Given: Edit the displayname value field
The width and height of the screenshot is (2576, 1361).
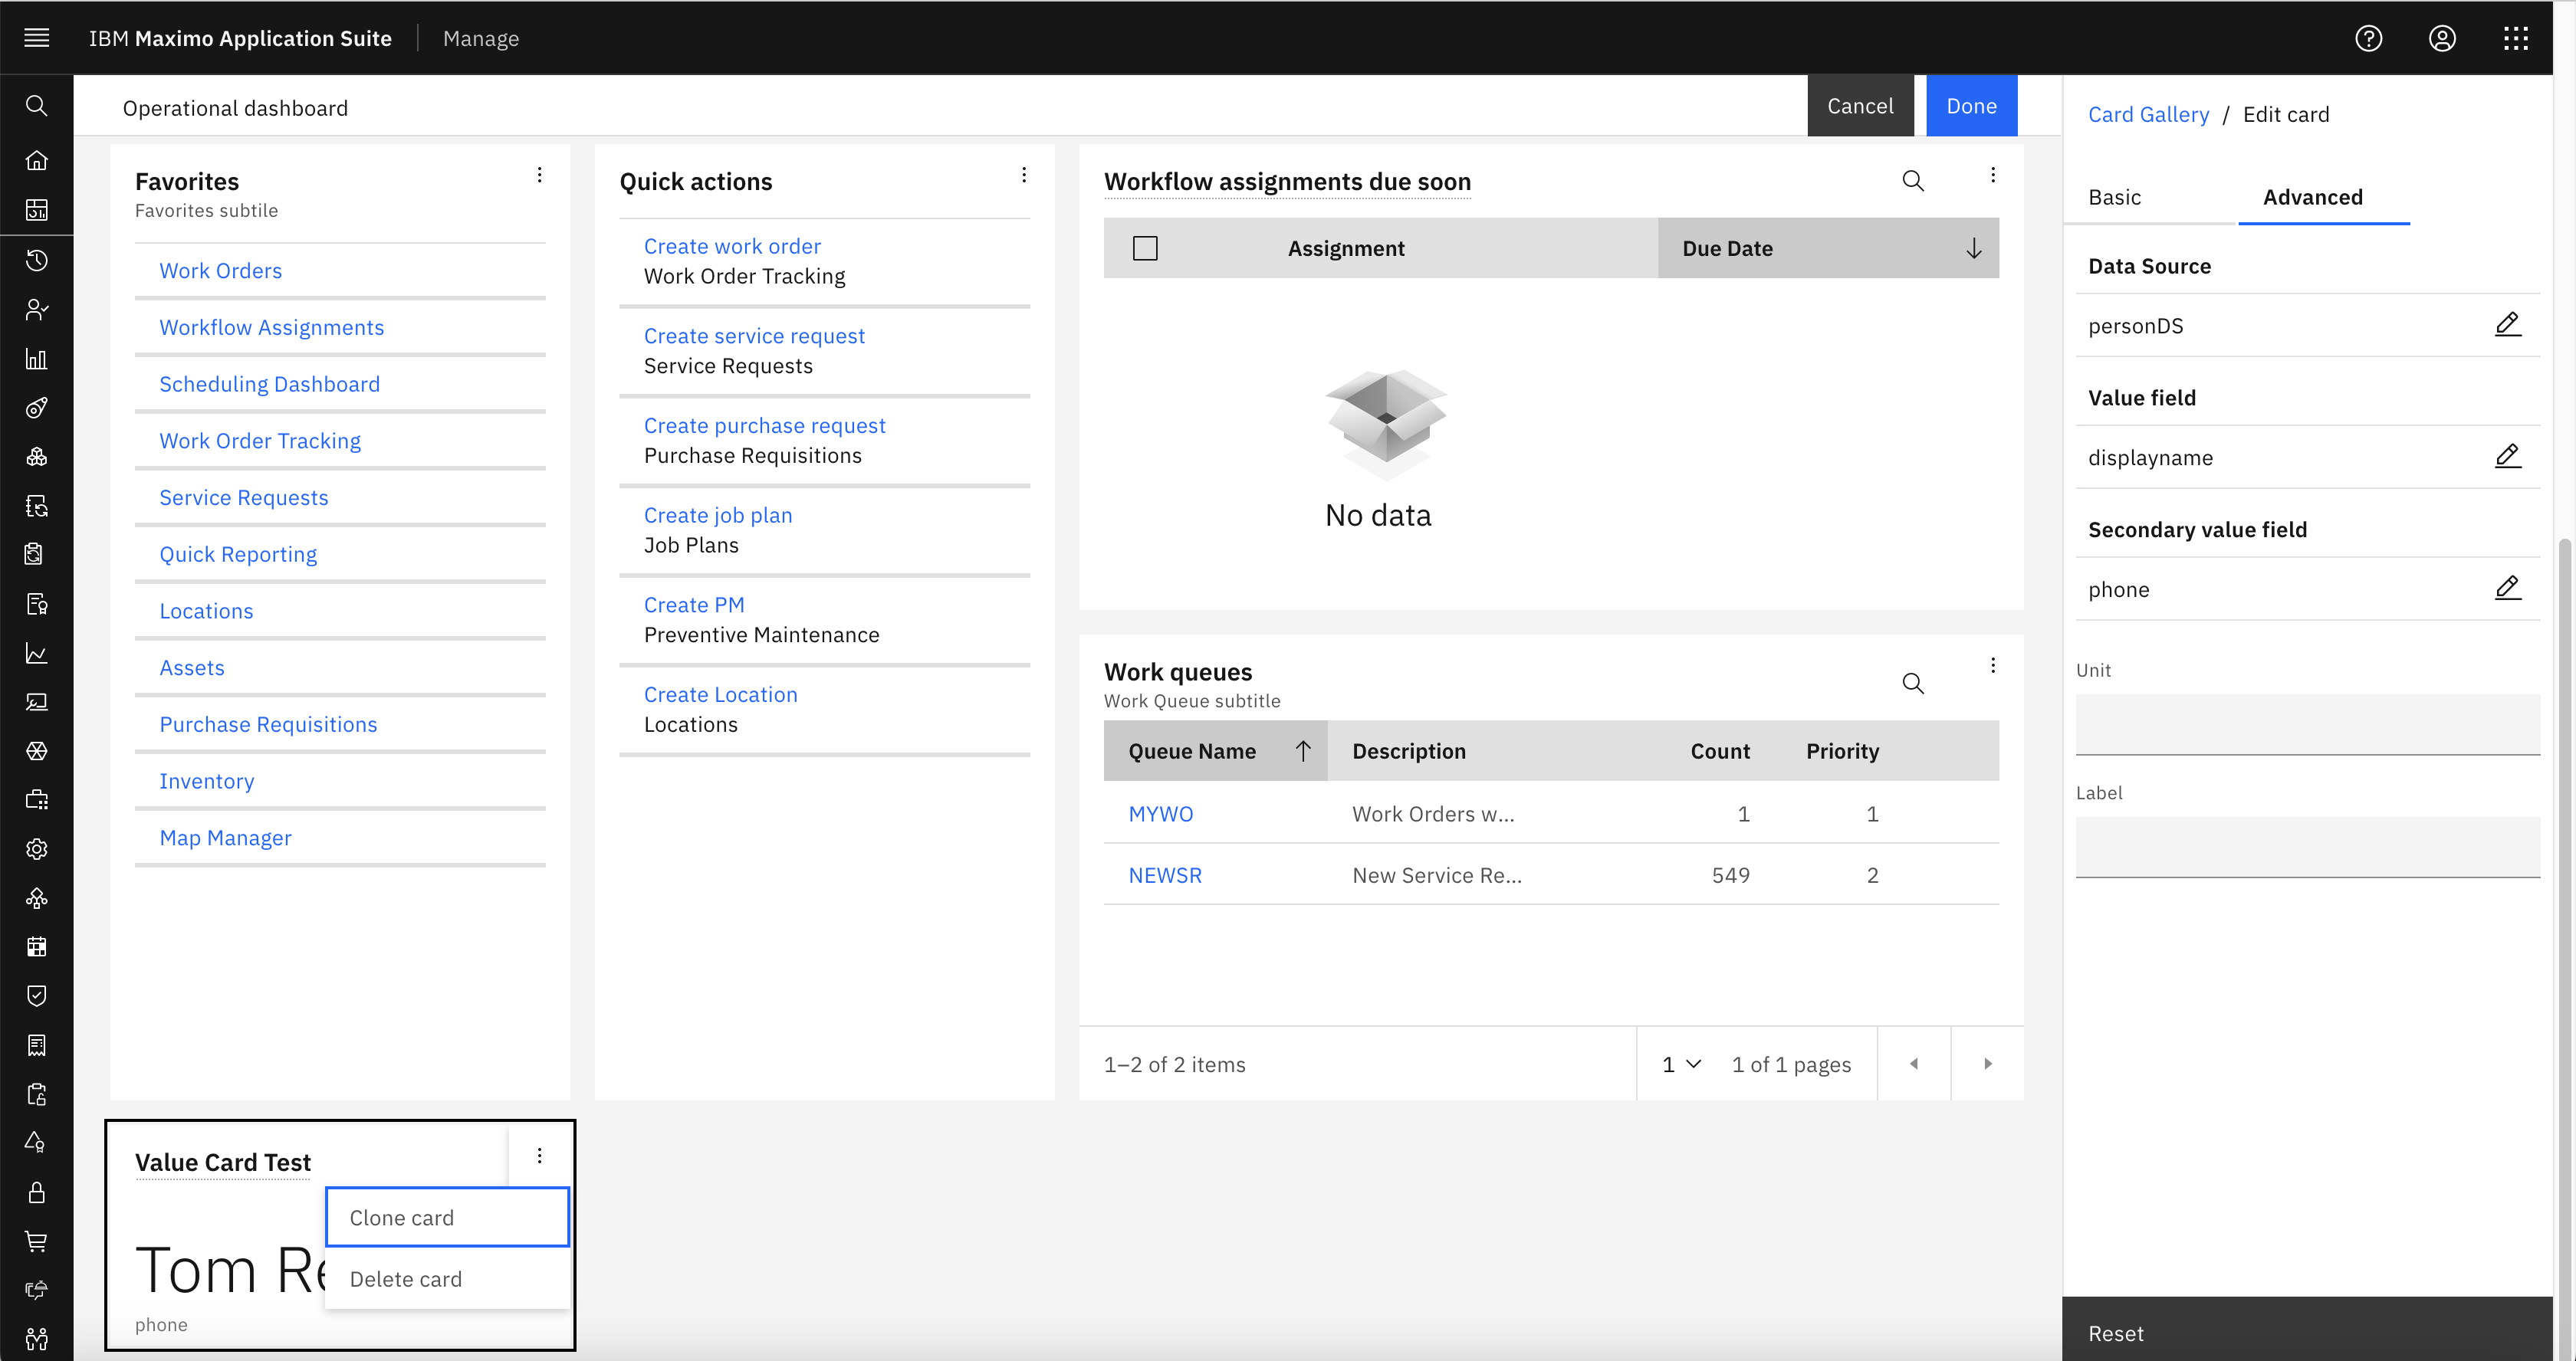Looking at the screenshot, I should click(x=2507, y=457).
